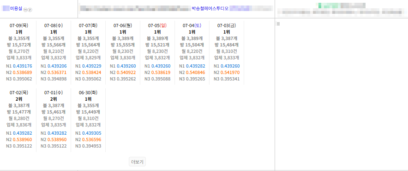Select the 07-08(수) date header
The width and height of the screenshot is (408, 171).
(x=54, y=25)
